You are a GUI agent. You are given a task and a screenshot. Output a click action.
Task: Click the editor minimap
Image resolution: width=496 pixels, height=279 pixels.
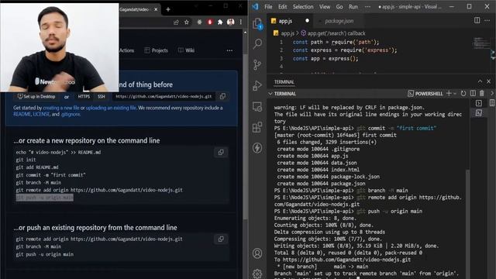tap(481, 43)
